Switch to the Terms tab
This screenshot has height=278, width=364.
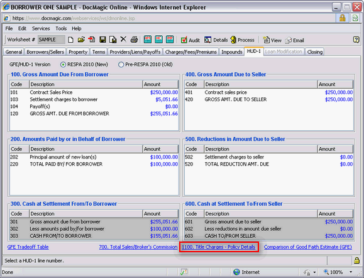coord(99,52)
